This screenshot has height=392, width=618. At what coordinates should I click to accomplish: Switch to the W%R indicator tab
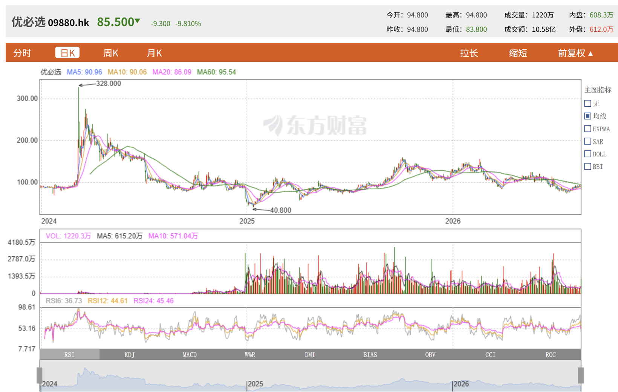point(250,354)
